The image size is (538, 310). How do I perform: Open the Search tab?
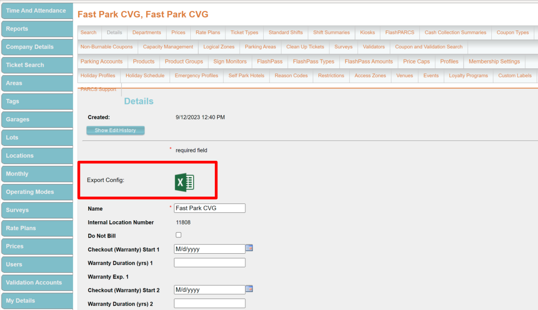click(x=88, y=33)
